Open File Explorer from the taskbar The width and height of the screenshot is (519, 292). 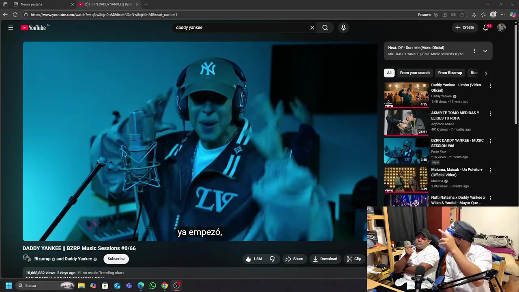pyautogui.click(x=81, y=286)
